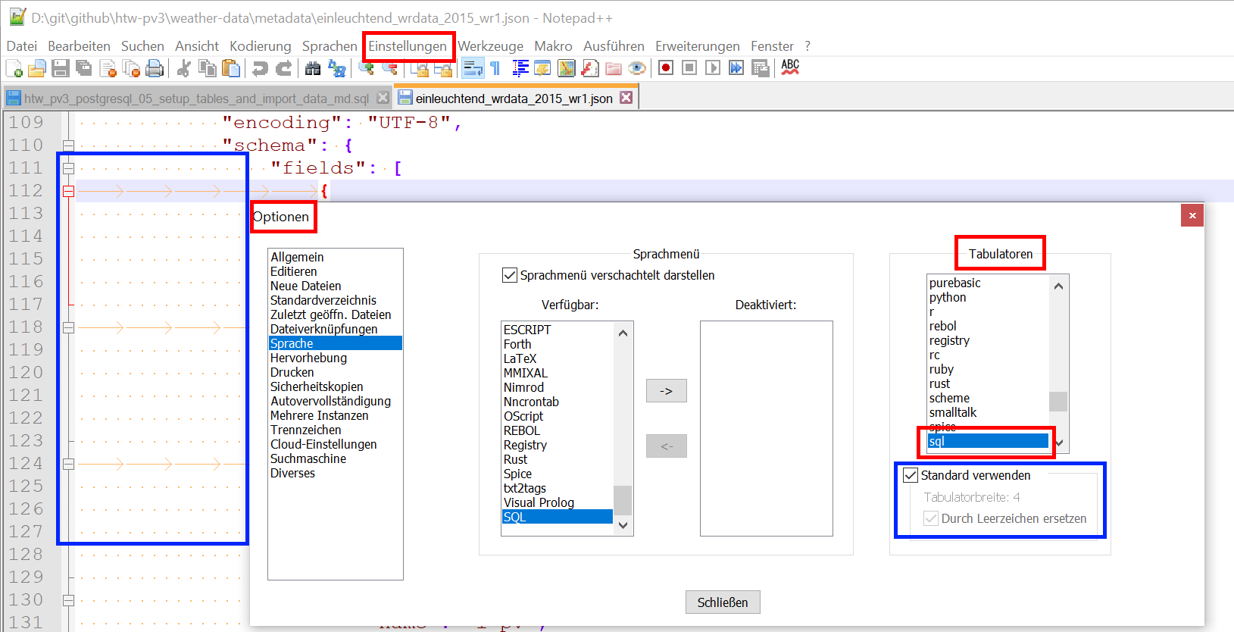Screen dimensions: 1234x632
Task: Close the einleuchtend_wrdata json tab
Action: click(x=626, y=98)
